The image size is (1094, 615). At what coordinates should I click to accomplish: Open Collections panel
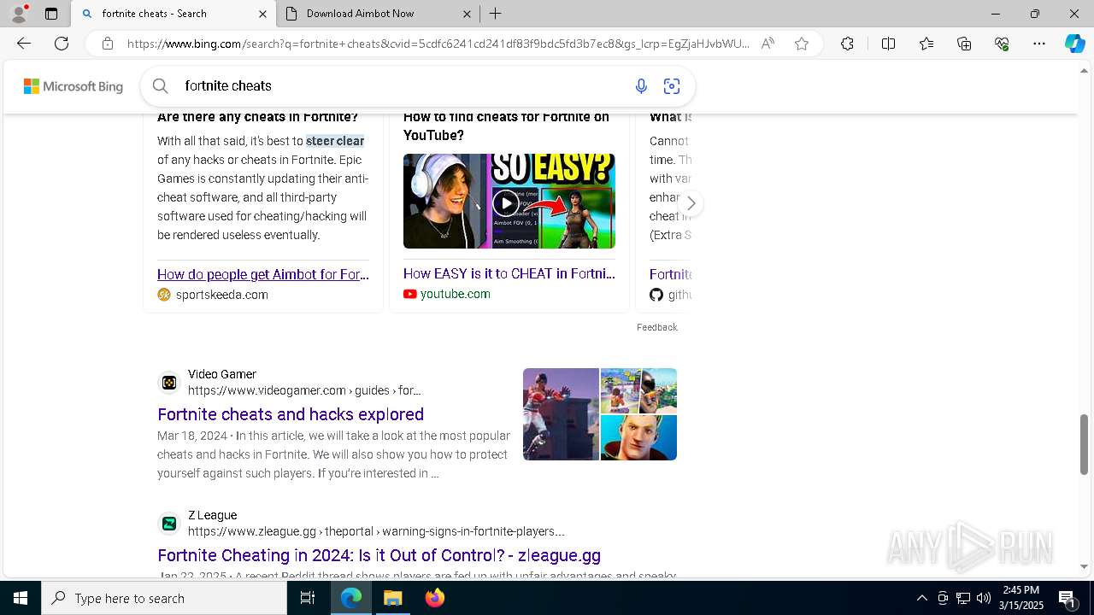(x=964, y=44)
